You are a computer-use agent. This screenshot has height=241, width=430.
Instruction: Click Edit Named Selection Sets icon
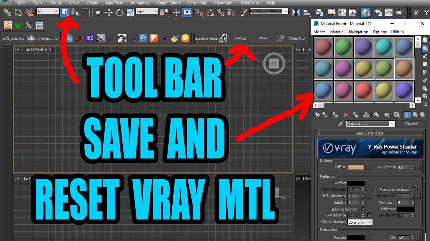243,13
